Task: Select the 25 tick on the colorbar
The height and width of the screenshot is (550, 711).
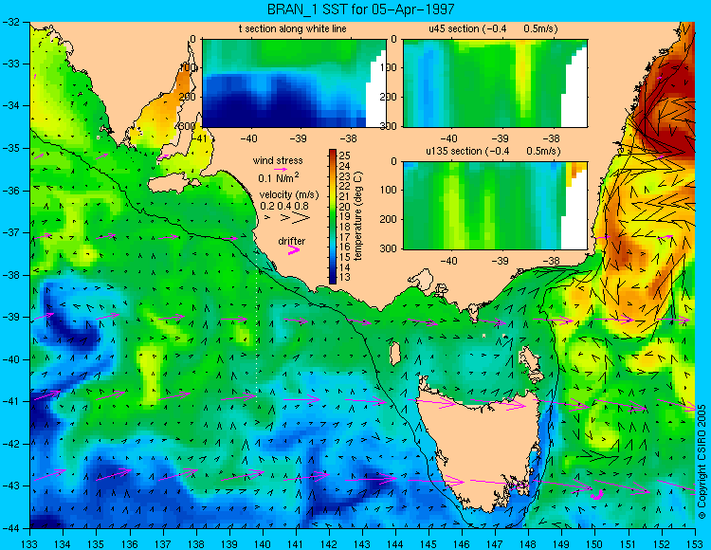Action: coord(345,156)
